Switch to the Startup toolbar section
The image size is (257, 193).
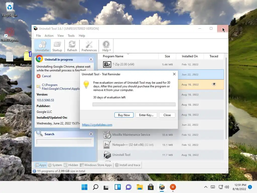click(57, 46)
